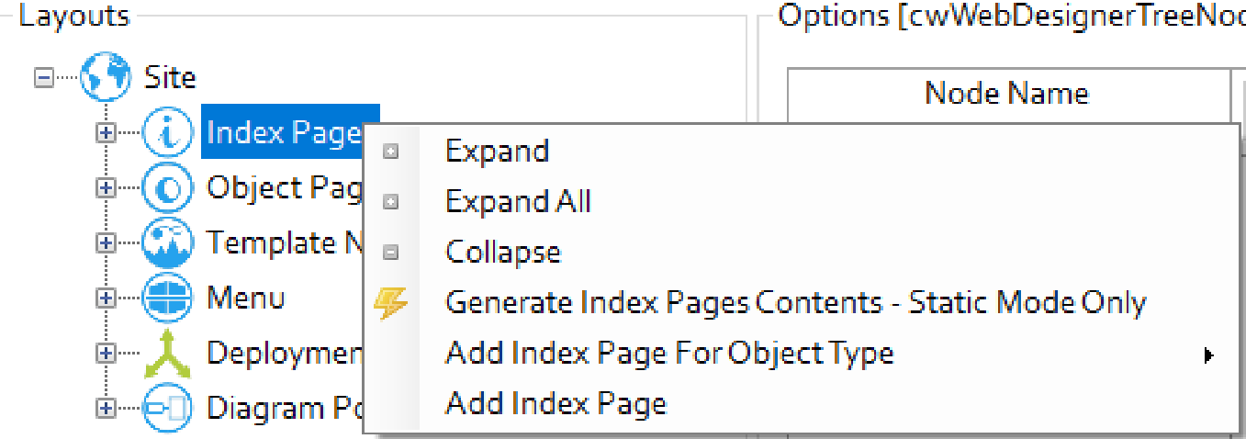The image size is (1246, 439).
Task: Expand the Index Page tree node
Action: (107, 133)
